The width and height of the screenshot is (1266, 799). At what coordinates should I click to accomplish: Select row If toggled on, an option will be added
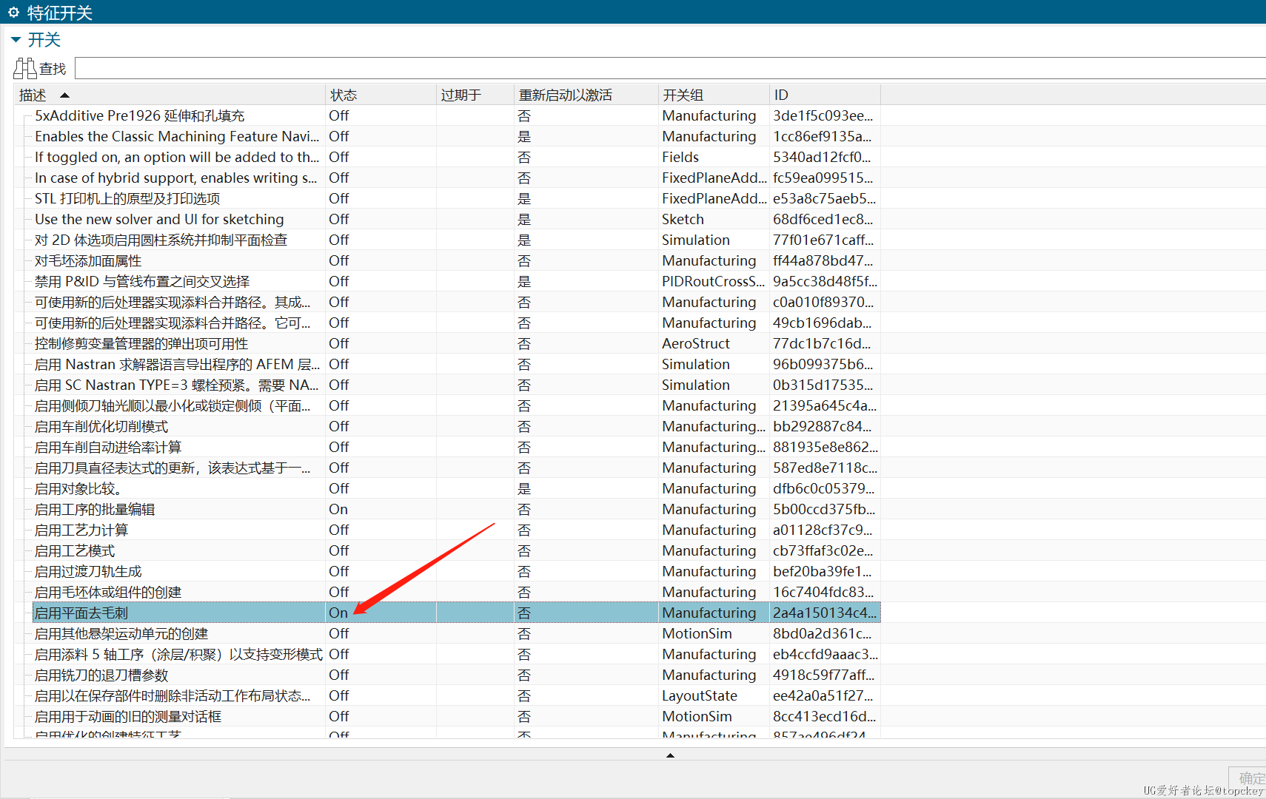[457, 157]
